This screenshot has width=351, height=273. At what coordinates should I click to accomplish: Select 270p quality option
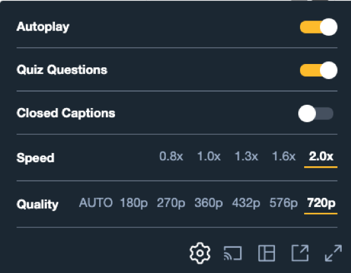click(171, 203)
